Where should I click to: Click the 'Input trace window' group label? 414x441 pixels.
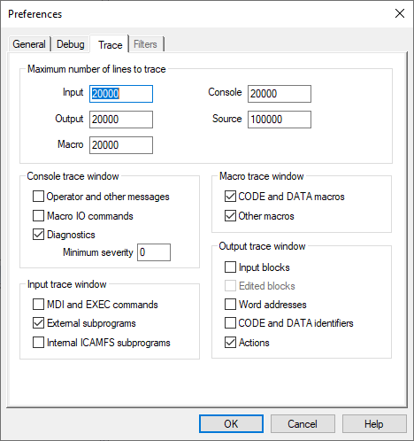(67, 284)
